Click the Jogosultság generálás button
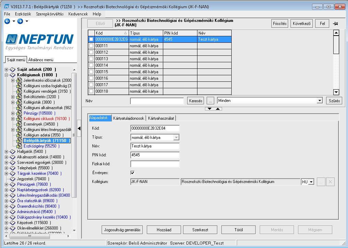 point(122,230)
